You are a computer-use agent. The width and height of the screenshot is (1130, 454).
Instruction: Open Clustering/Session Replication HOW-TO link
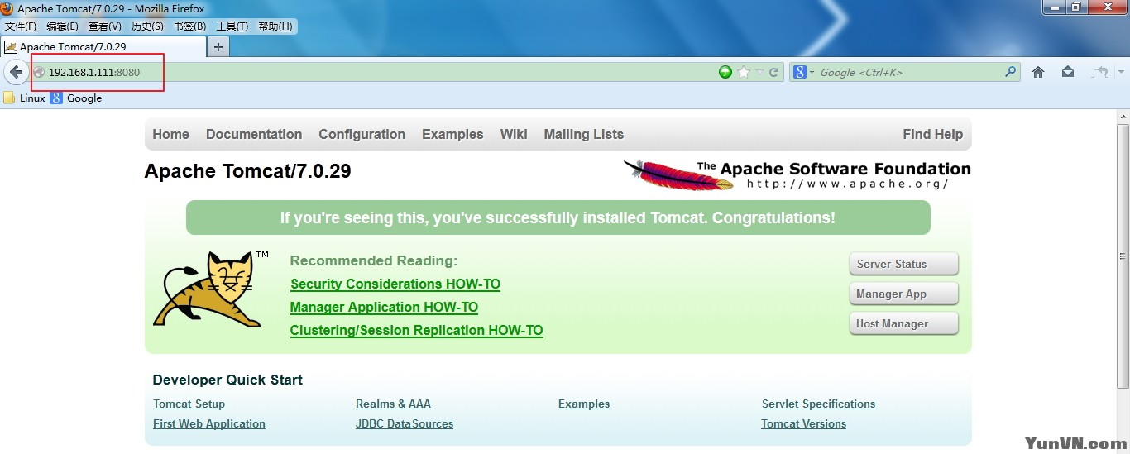pos(416,330)
